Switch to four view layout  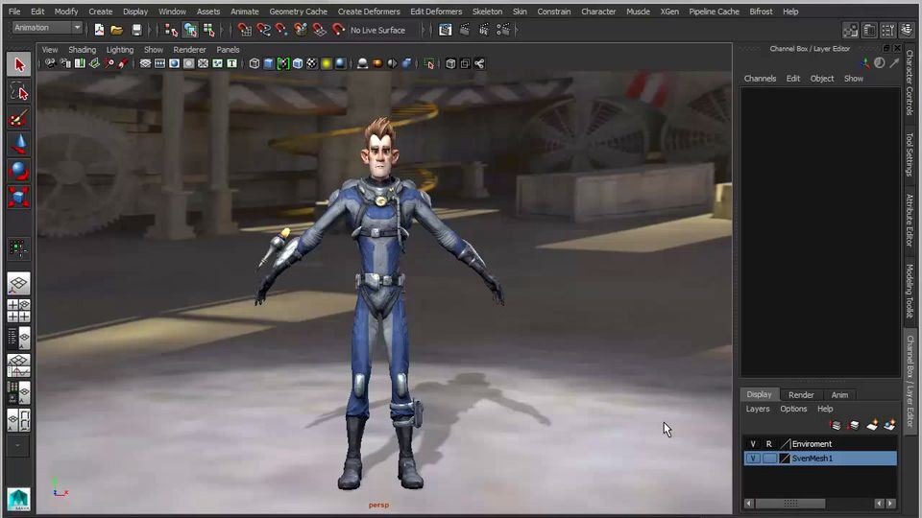point(19,311)
